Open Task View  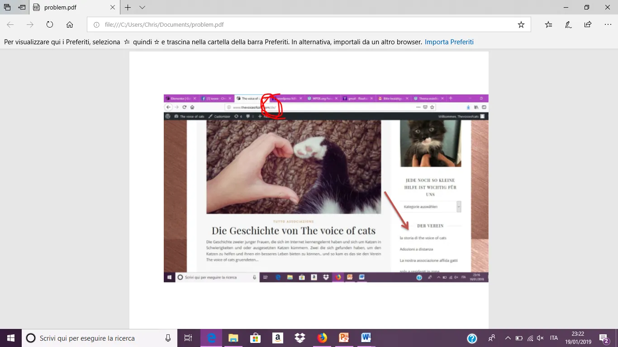click(x=188, y=338)
